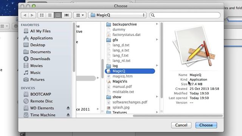
Task: Select the MagicQ application
Action: (x=130, y=71)
